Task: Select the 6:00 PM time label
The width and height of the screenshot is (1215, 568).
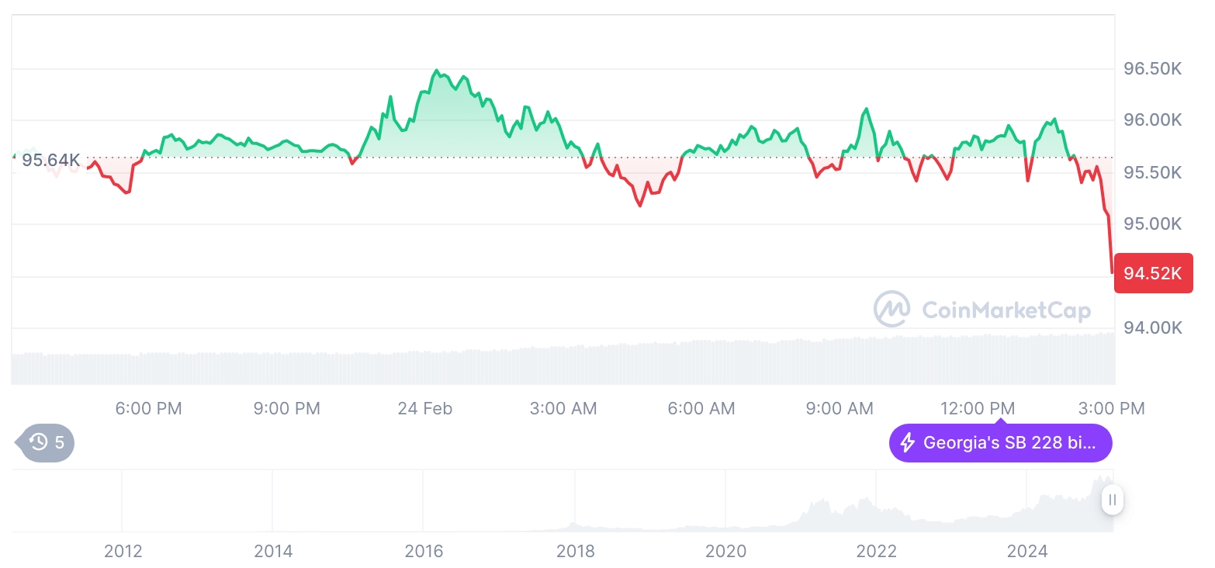Action: 148,408
